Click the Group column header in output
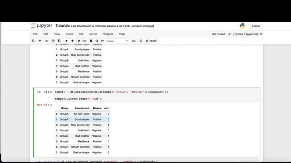The height and width of the screenshot is (163, 291). coord(65,108)
